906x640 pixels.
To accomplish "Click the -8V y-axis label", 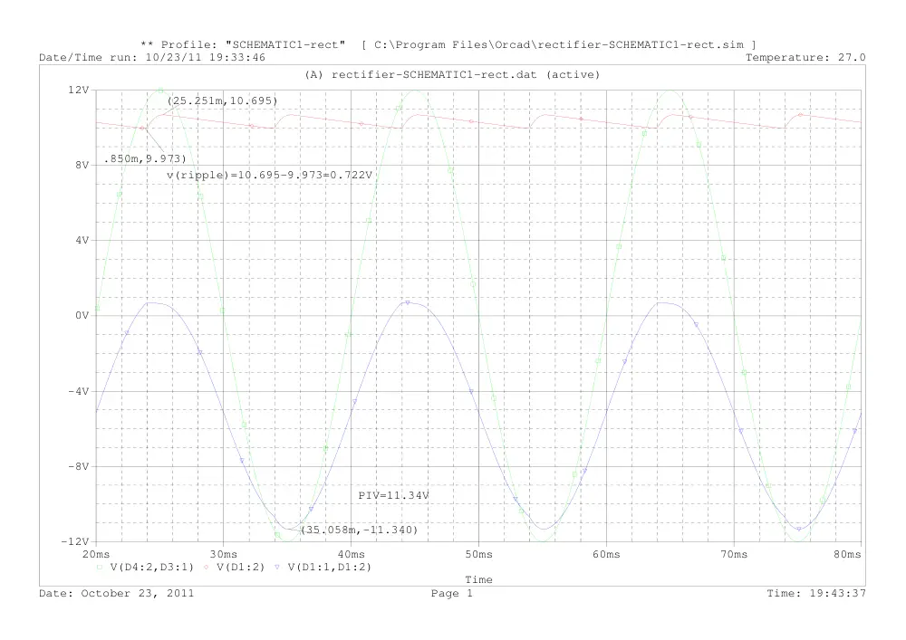I will [79, 466].
